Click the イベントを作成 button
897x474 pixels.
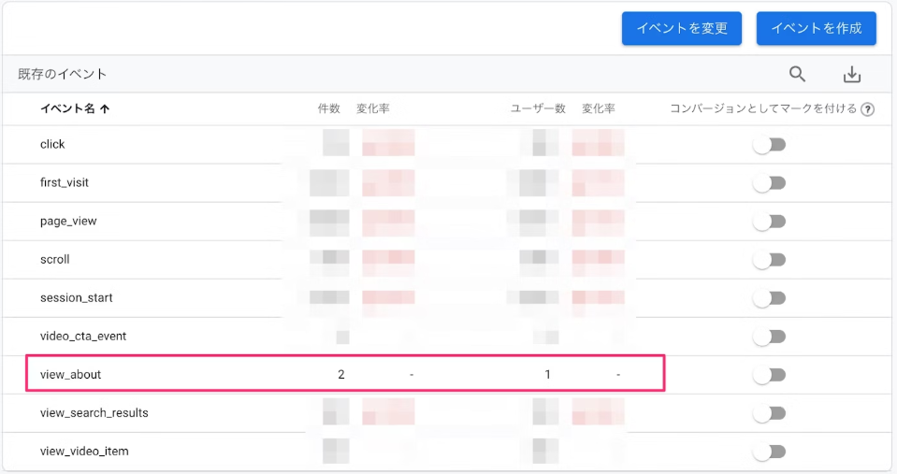coord(816,28)
